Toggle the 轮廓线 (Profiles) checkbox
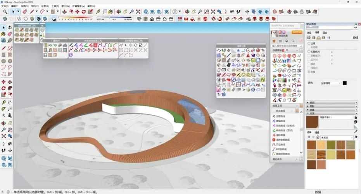This screenshot has height=194, width=361. [x=309, y=51]
